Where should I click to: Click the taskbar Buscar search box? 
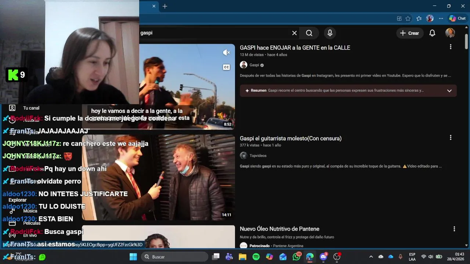point(175,257)
